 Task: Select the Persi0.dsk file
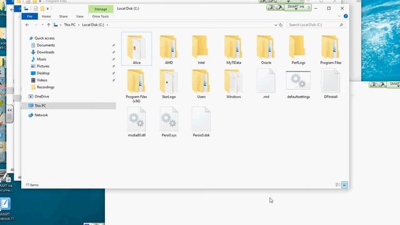click(201, 122)
